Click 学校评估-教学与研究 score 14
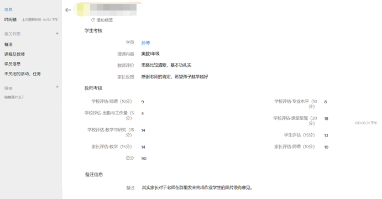Screen dimensions: 382x199 click(x=143, y=130)
